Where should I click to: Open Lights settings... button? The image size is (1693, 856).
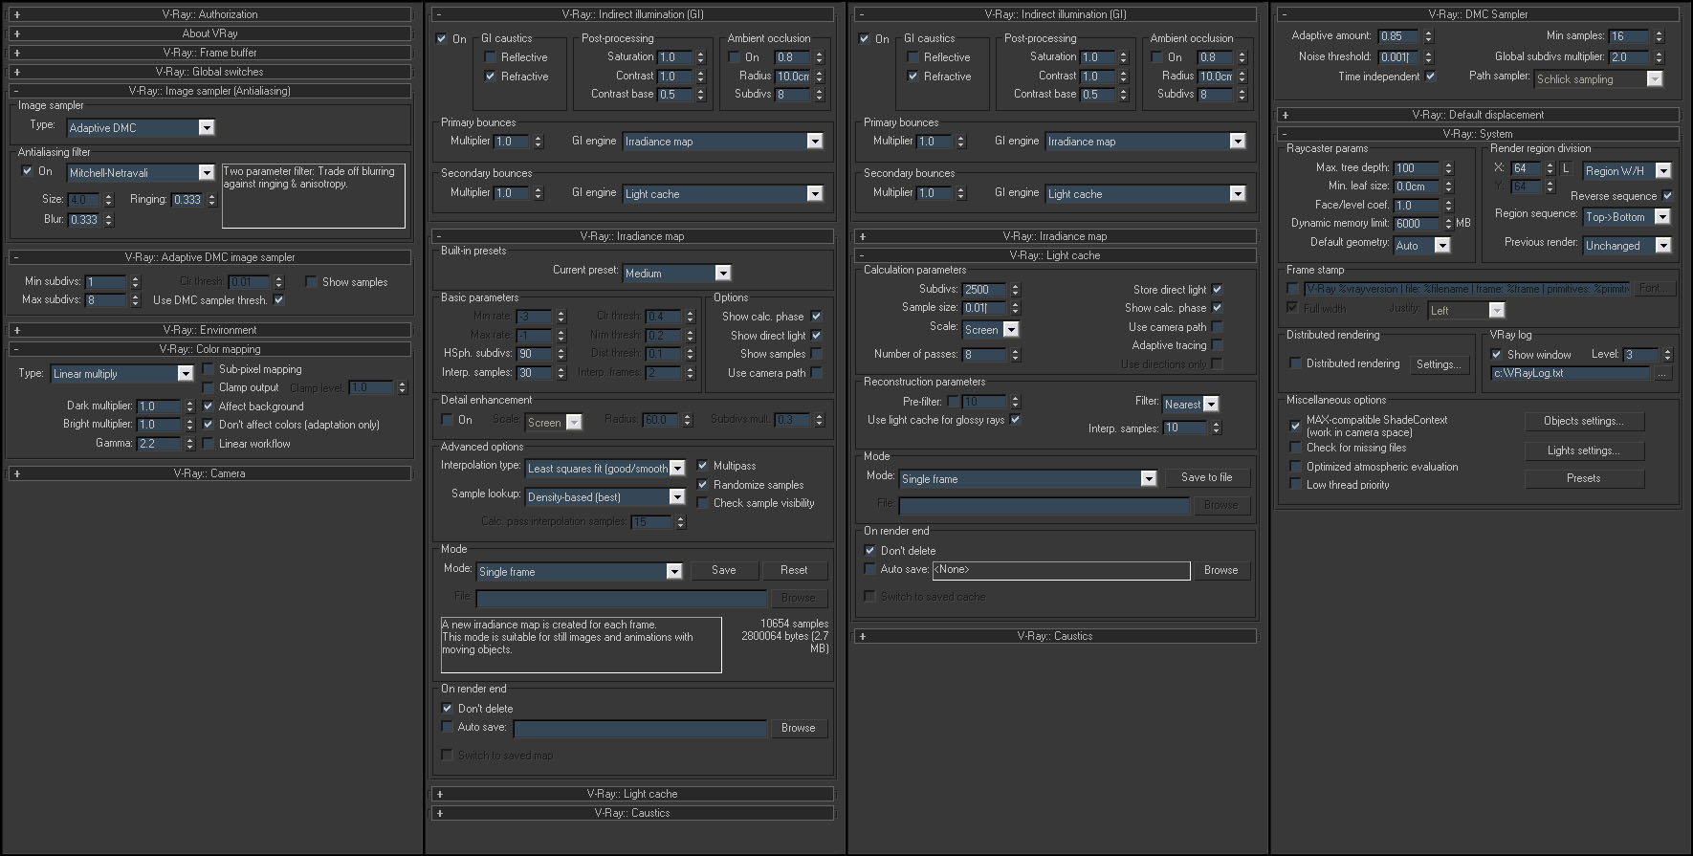[x=1584, y=450]
